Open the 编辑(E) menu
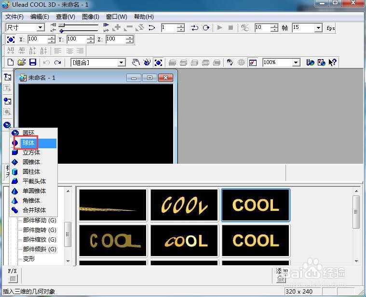 pyautogui.click(x=40, y=17)
